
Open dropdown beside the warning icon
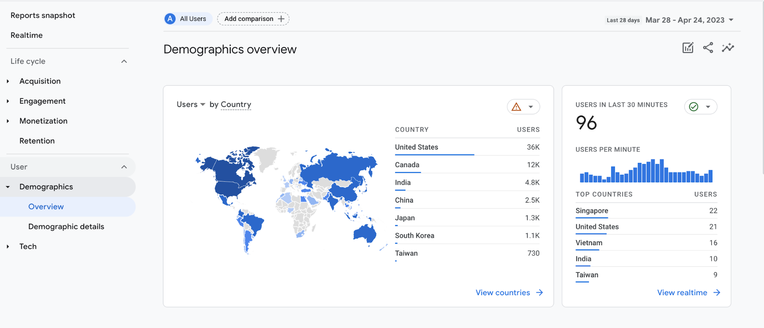531,107
